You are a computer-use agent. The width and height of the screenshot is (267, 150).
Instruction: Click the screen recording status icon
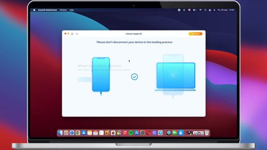point(179,10)
